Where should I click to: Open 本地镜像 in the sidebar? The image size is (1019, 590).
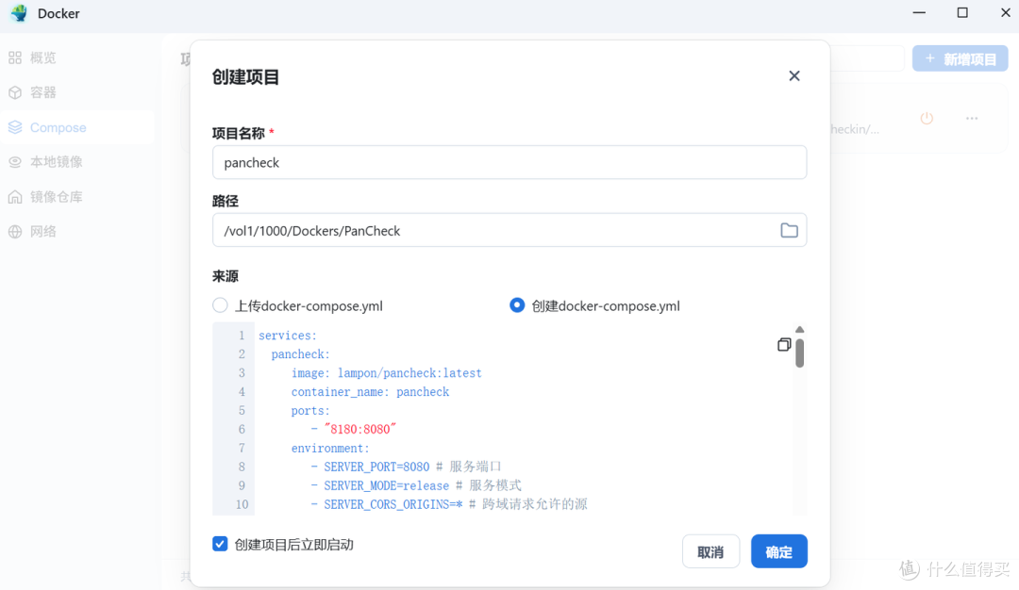coord(77,161)
